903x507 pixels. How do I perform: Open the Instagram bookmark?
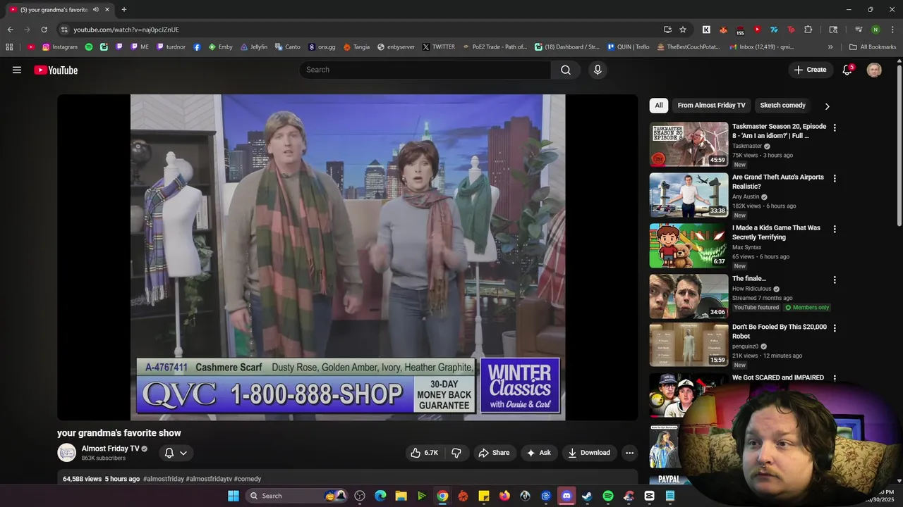click(x=60, y=47)
